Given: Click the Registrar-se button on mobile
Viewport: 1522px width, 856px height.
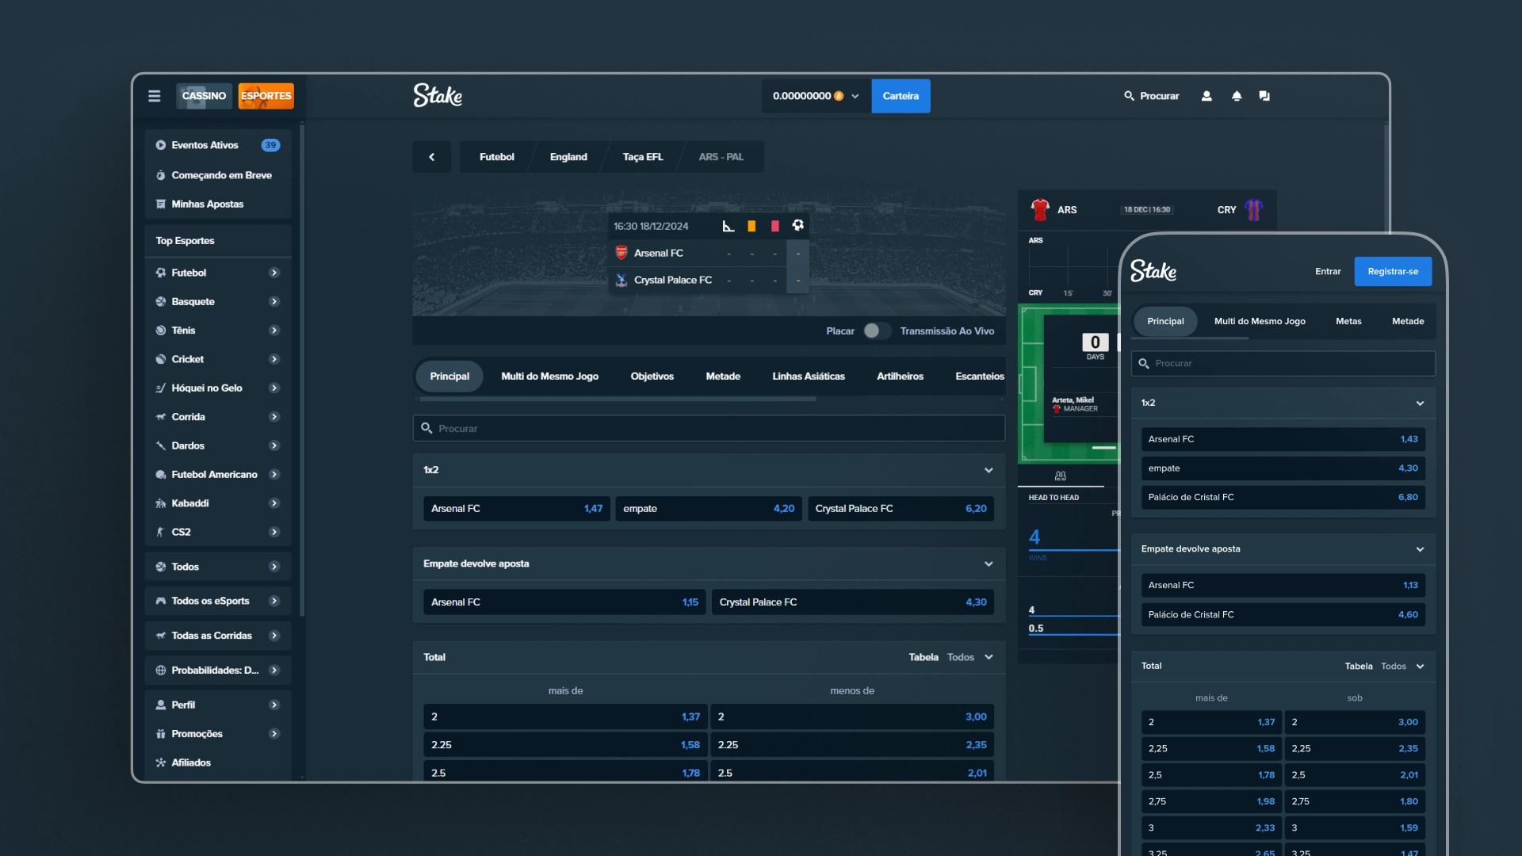Looking at the screenshot, I should click(1393, 271).
